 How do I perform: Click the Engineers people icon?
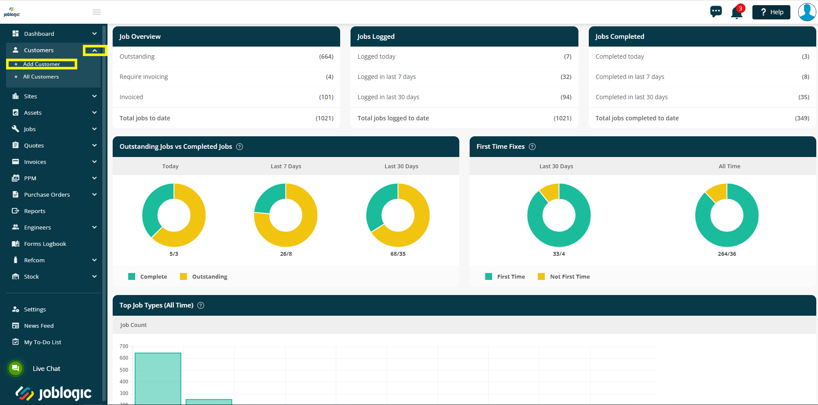coord(16,227)
